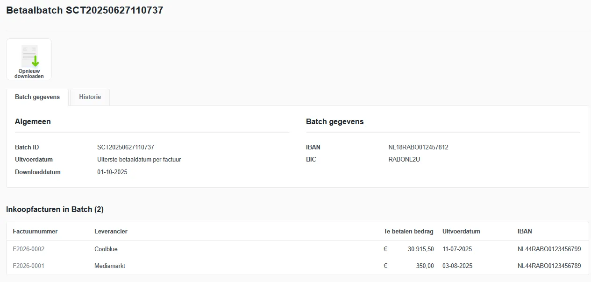Click the Batch ID value SCT20250627110737
This screenshot has width=591, height=282.
(x=126, y=148)
